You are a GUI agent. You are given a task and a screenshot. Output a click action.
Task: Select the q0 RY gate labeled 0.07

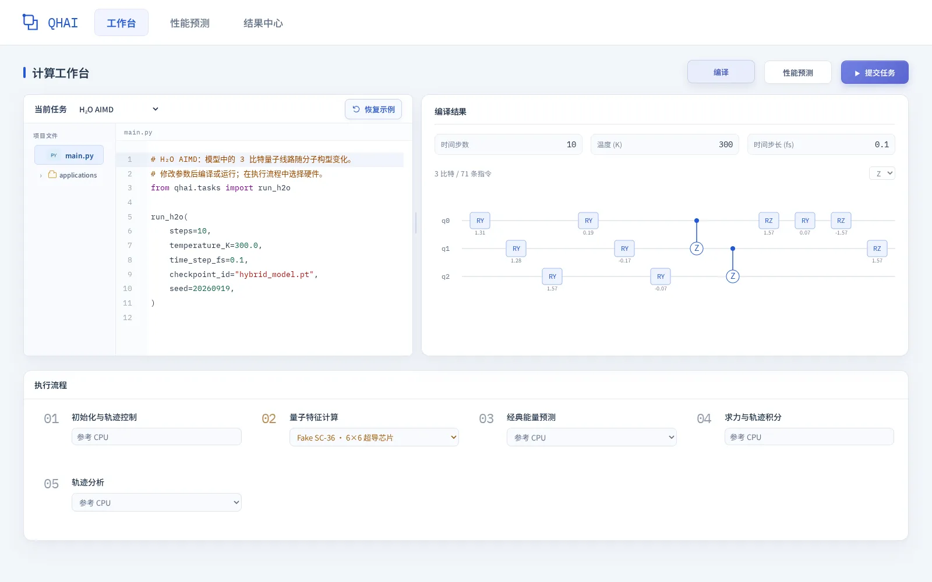click(805, 221)
